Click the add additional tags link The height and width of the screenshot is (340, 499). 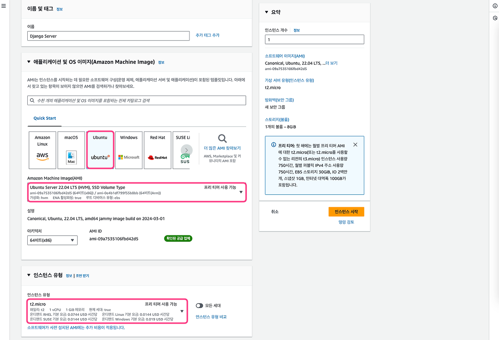(207, 35)
